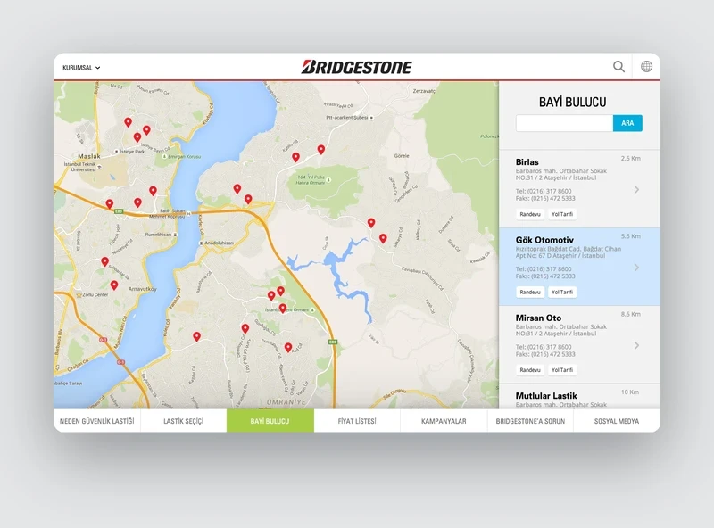
Task: Click the Bridgestone logo
Action: tap(356, 67)
